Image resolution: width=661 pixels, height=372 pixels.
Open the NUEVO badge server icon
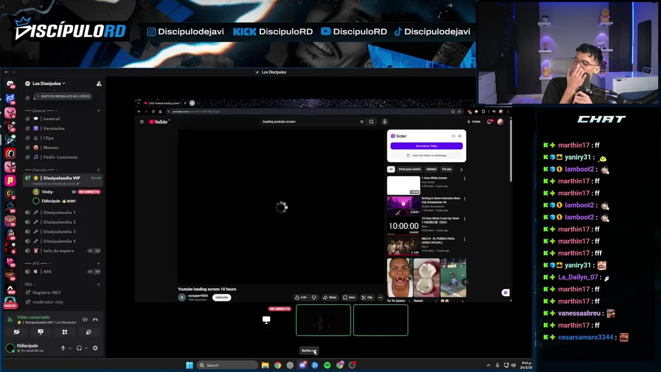tap(10, 301)
